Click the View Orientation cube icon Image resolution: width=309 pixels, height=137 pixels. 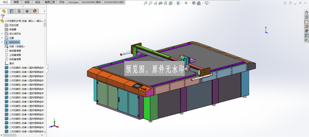coord(170,3)
